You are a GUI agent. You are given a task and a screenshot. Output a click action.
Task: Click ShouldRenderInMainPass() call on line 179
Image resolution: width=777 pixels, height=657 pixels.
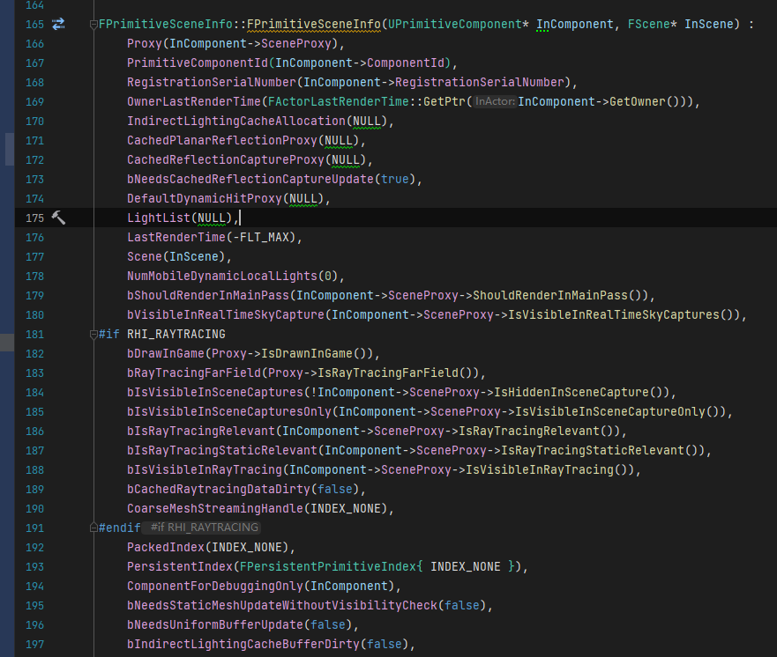pos(557,295)
